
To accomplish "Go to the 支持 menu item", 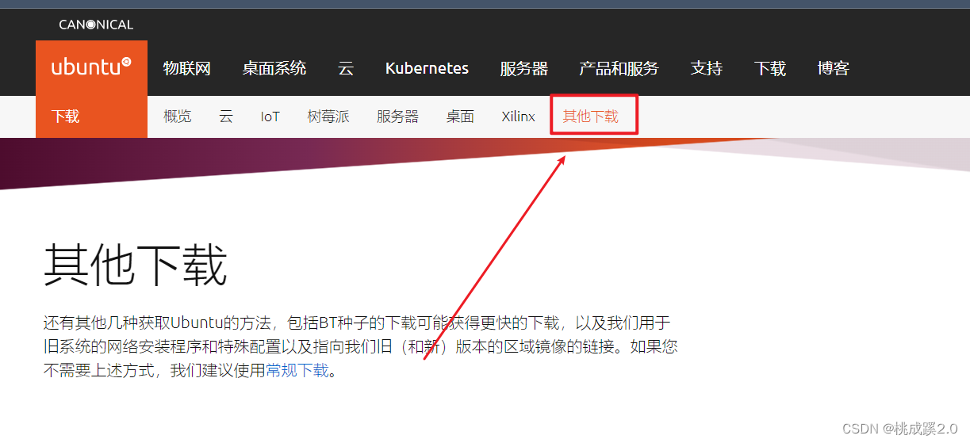I will pos(706,68).
